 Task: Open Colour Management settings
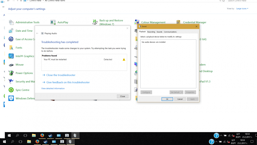click(x=150, y=22)
